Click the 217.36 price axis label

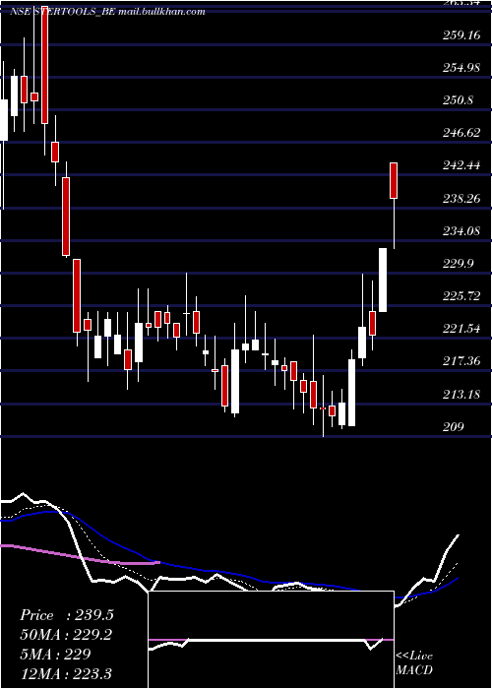(461, 361)
